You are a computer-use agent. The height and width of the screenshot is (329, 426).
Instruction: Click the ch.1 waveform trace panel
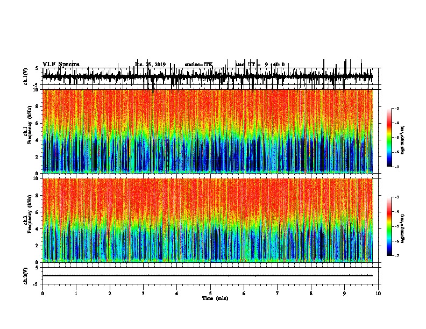coord(210,76)
